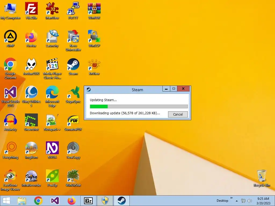Select the Visual Studio 2013 desktop icon
Image resolution: width=275 pixels, height=206 pixels.
click(10, 96)
